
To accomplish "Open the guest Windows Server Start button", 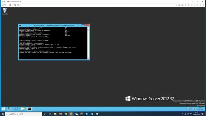I will pos(4,109).
